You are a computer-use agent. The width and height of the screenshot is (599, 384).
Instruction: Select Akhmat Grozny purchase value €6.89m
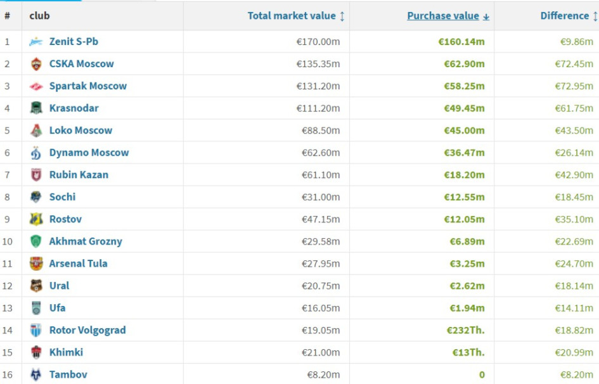click(x=467, y=241)
